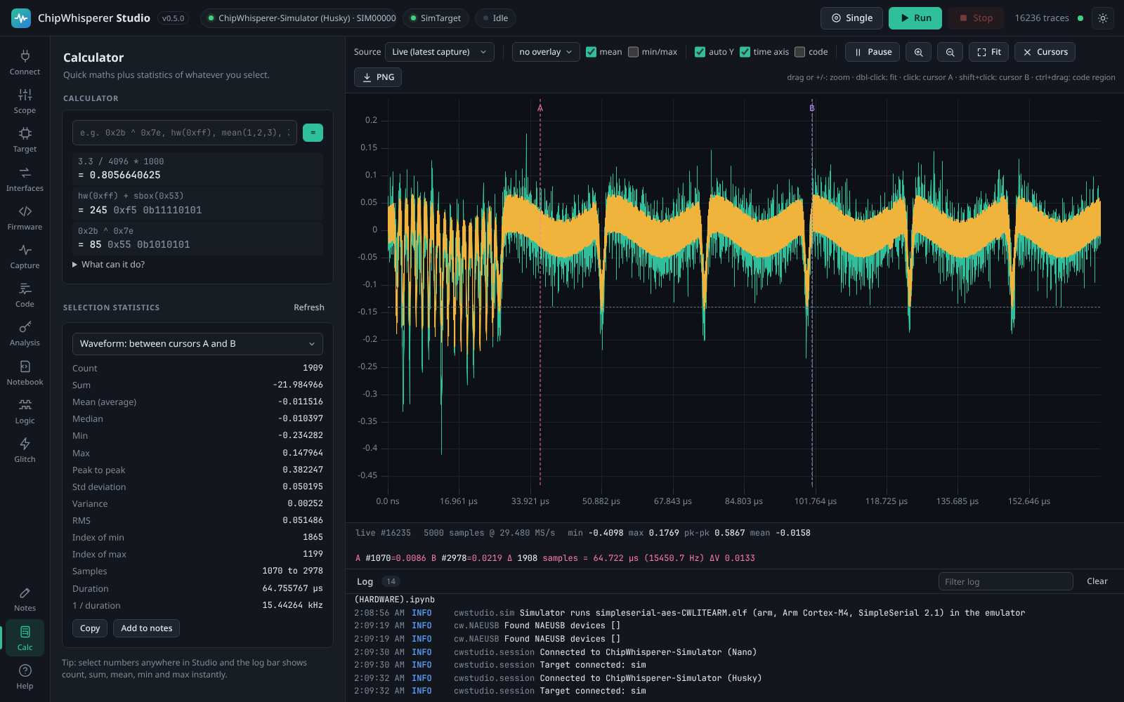
Task: Toggle light/dark theme icon
Action: click(1103, 18)
